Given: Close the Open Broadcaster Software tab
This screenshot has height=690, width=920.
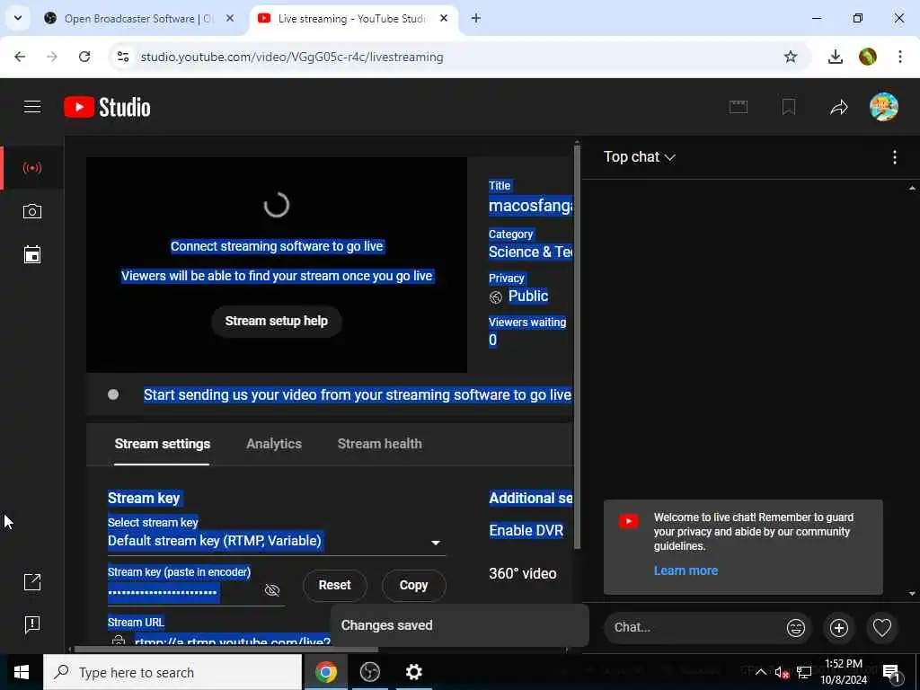Looking at the screenshot, I should click(x=230, y=18).
